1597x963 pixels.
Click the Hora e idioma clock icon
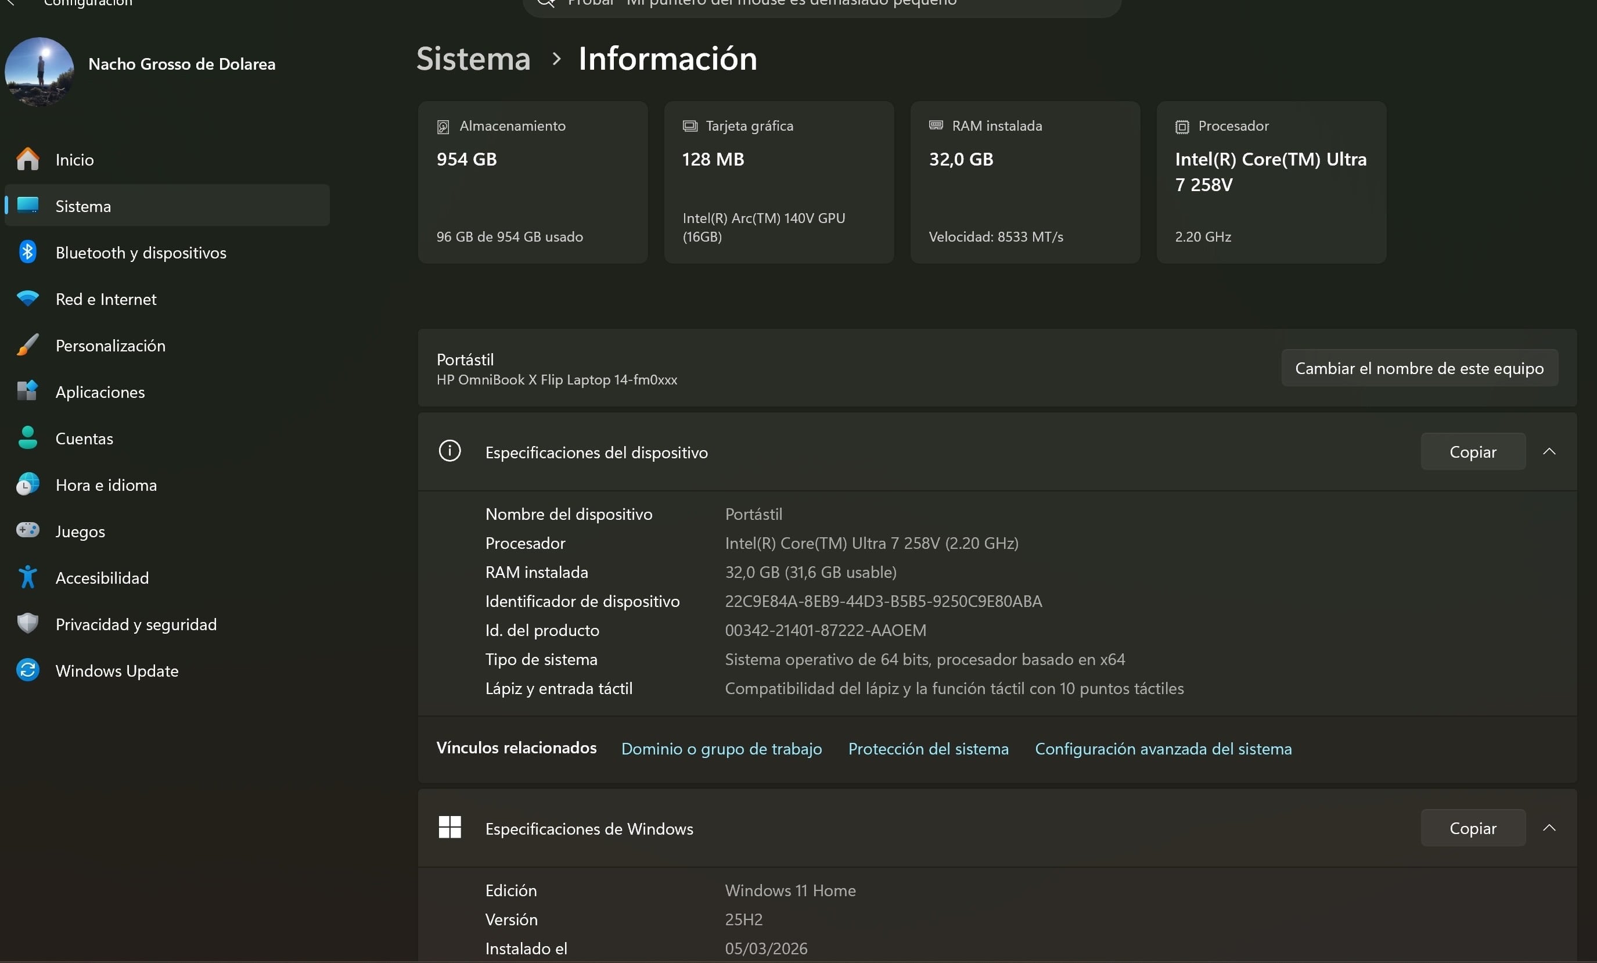point(27,484)
